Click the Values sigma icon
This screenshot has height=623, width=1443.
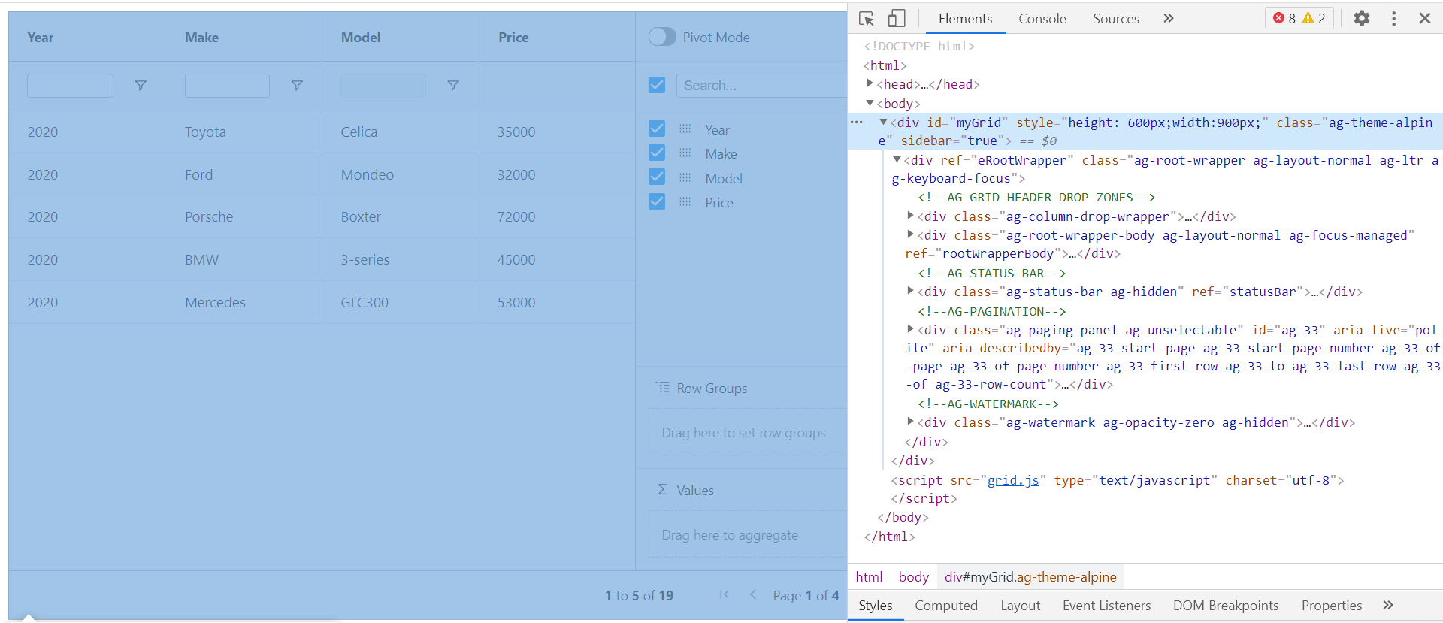(x=662, y=490)
